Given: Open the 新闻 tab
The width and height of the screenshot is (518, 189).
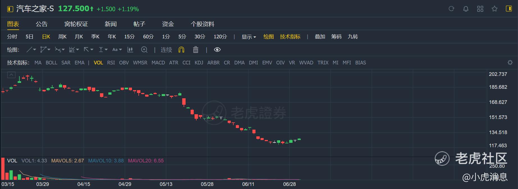Looking at the screenshot, I should pyautogui.click(x=111, y=24).
